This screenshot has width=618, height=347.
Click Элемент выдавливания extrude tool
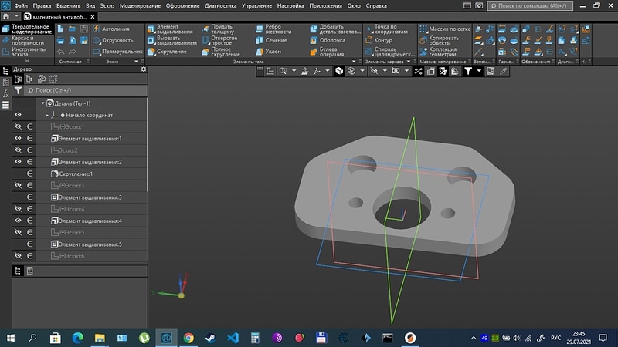tap(170, 29)
